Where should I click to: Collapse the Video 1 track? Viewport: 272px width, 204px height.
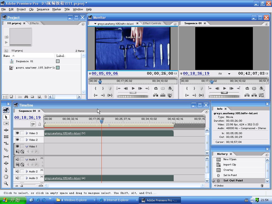pyautogui.click(x=27, y=146)
